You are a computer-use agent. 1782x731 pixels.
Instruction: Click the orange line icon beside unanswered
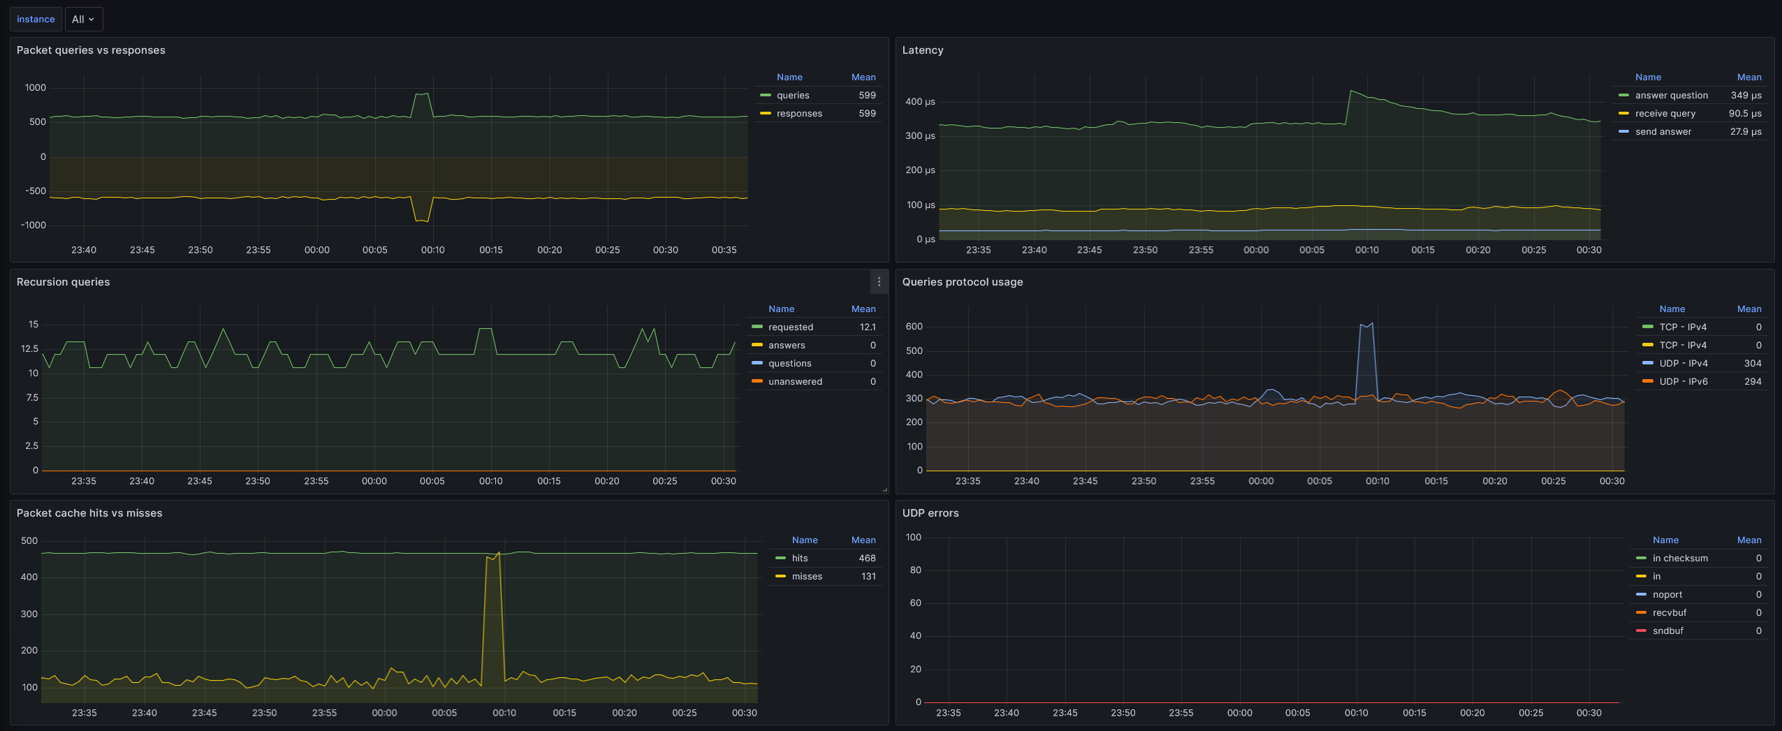point(757,382)
